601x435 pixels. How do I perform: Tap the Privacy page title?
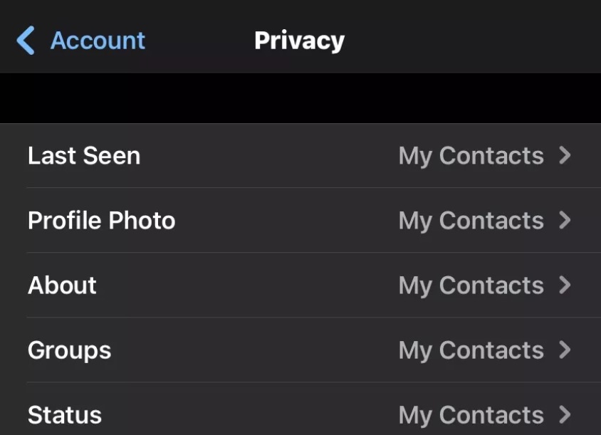[x=299, y=41]
